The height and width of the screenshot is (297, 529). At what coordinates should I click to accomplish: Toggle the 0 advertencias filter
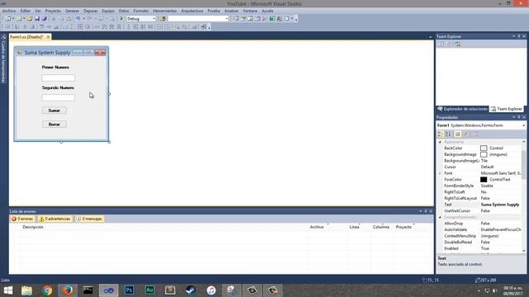(55, 219)
